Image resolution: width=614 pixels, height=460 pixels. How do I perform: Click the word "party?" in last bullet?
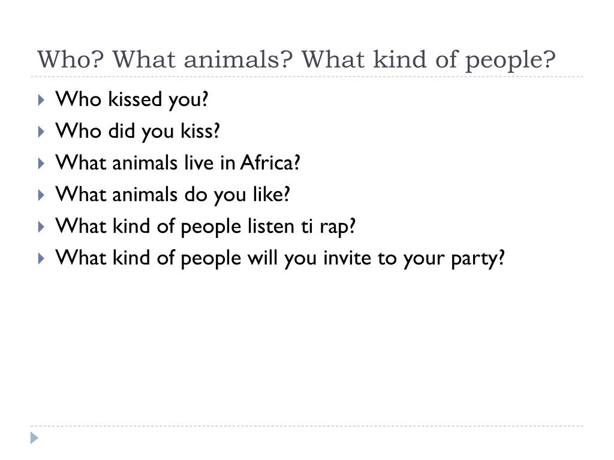point(478,259)
